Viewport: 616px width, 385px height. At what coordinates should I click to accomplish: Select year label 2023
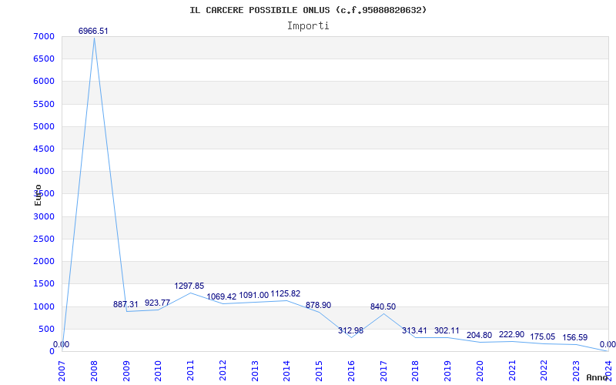[576, 371]
